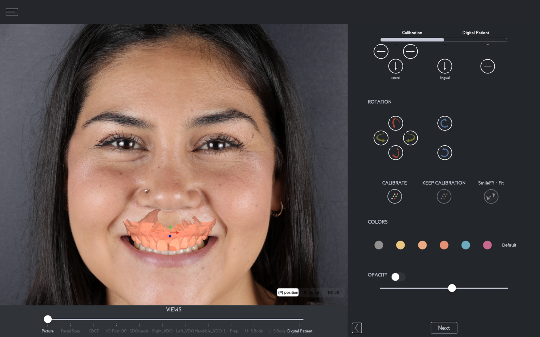Turn gizmo off with (O) off
The width and height of the screenshot is (540, 337).
(333, 292)
